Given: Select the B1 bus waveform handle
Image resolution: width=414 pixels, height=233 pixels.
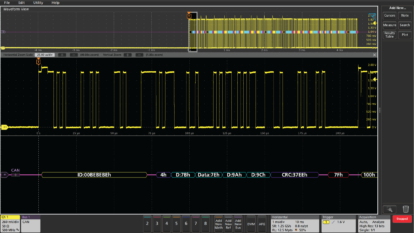Looking at the screenshot, I should click(x=5, y=175).
